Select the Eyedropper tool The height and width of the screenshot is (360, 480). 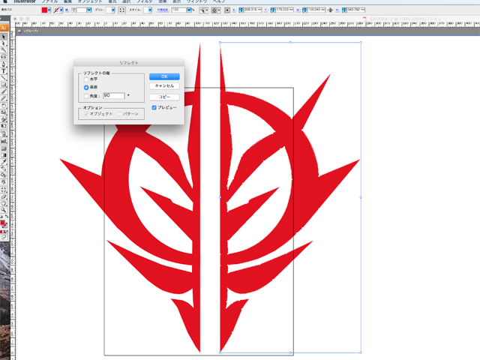coord(4,162)
